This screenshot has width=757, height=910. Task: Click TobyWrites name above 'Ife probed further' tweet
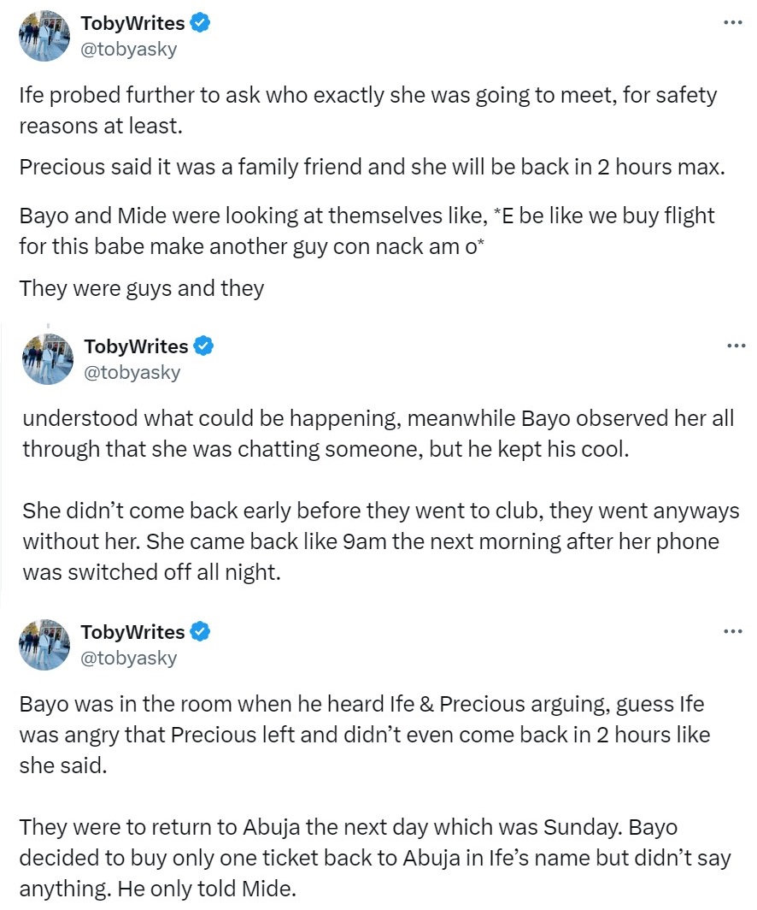click(132, 24)
